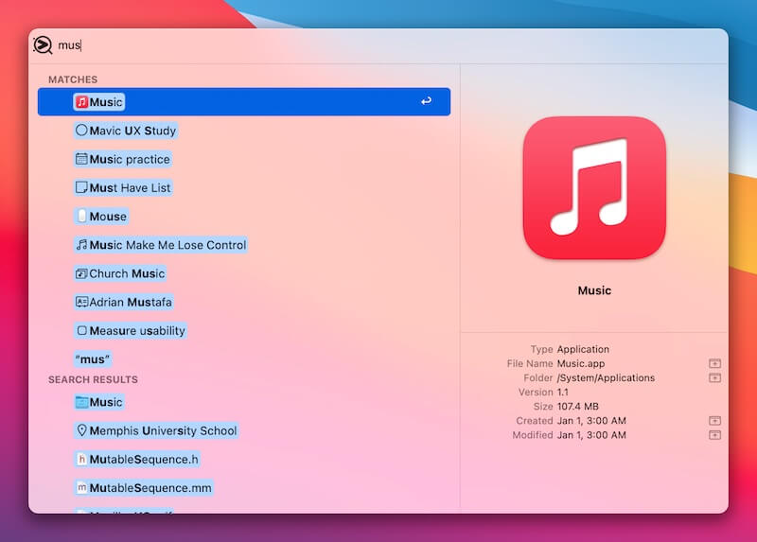Screen dimensions: 757x542
Task: Click the action button beside Modified date
Action: (x=714, y=435)
